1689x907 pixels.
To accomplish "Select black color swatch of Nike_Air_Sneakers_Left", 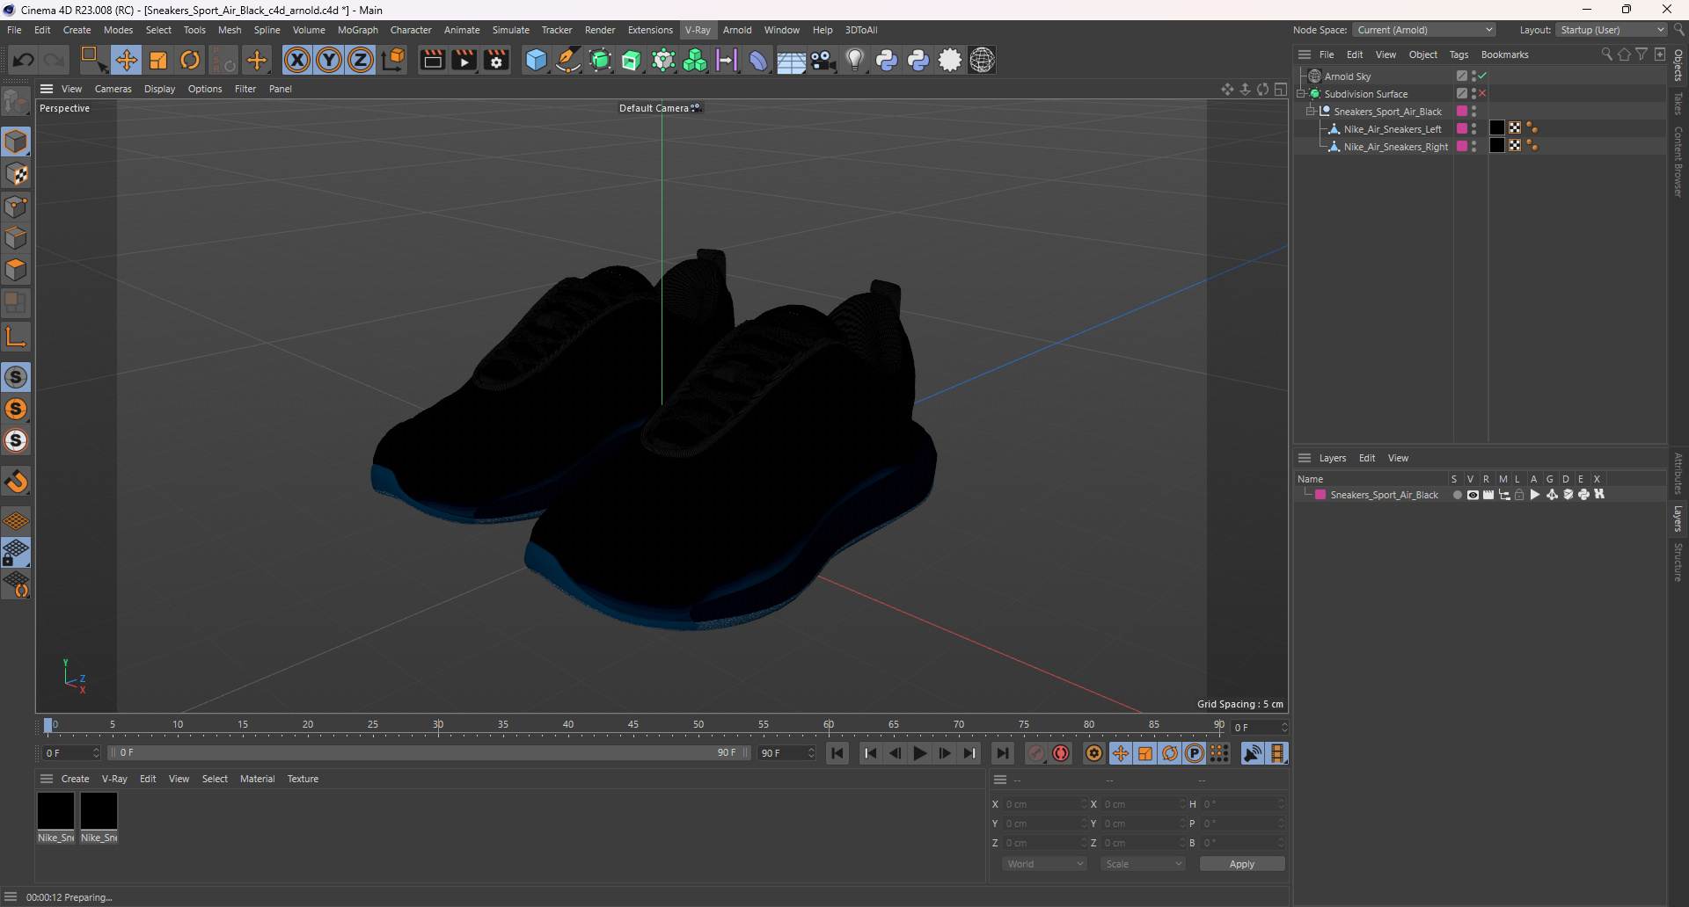I will click(x=1496, y=128).
